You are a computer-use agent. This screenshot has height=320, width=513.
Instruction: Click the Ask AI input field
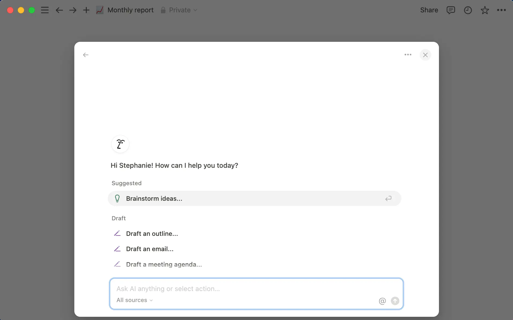[x=241, y=289]
